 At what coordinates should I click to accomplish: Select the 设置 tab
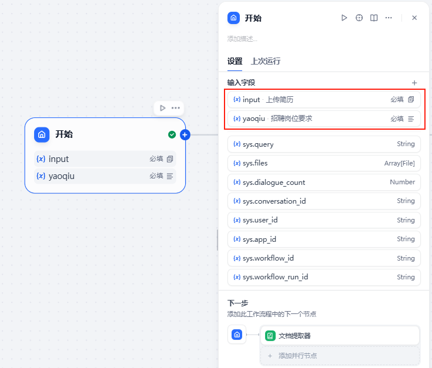click(x=235, y=61)
